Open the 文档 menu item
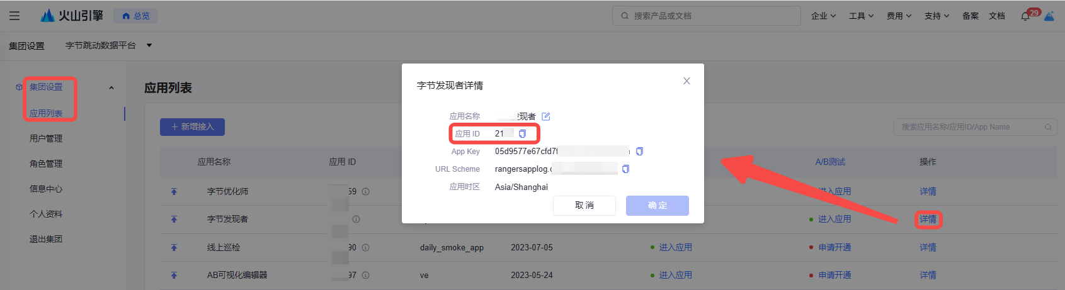Viewport: 1065px width, 290px height. click(997, 16)
